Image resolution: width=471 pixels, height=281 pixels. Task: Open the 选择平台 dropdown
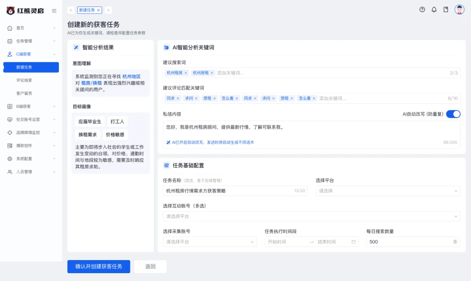(388, 191)
